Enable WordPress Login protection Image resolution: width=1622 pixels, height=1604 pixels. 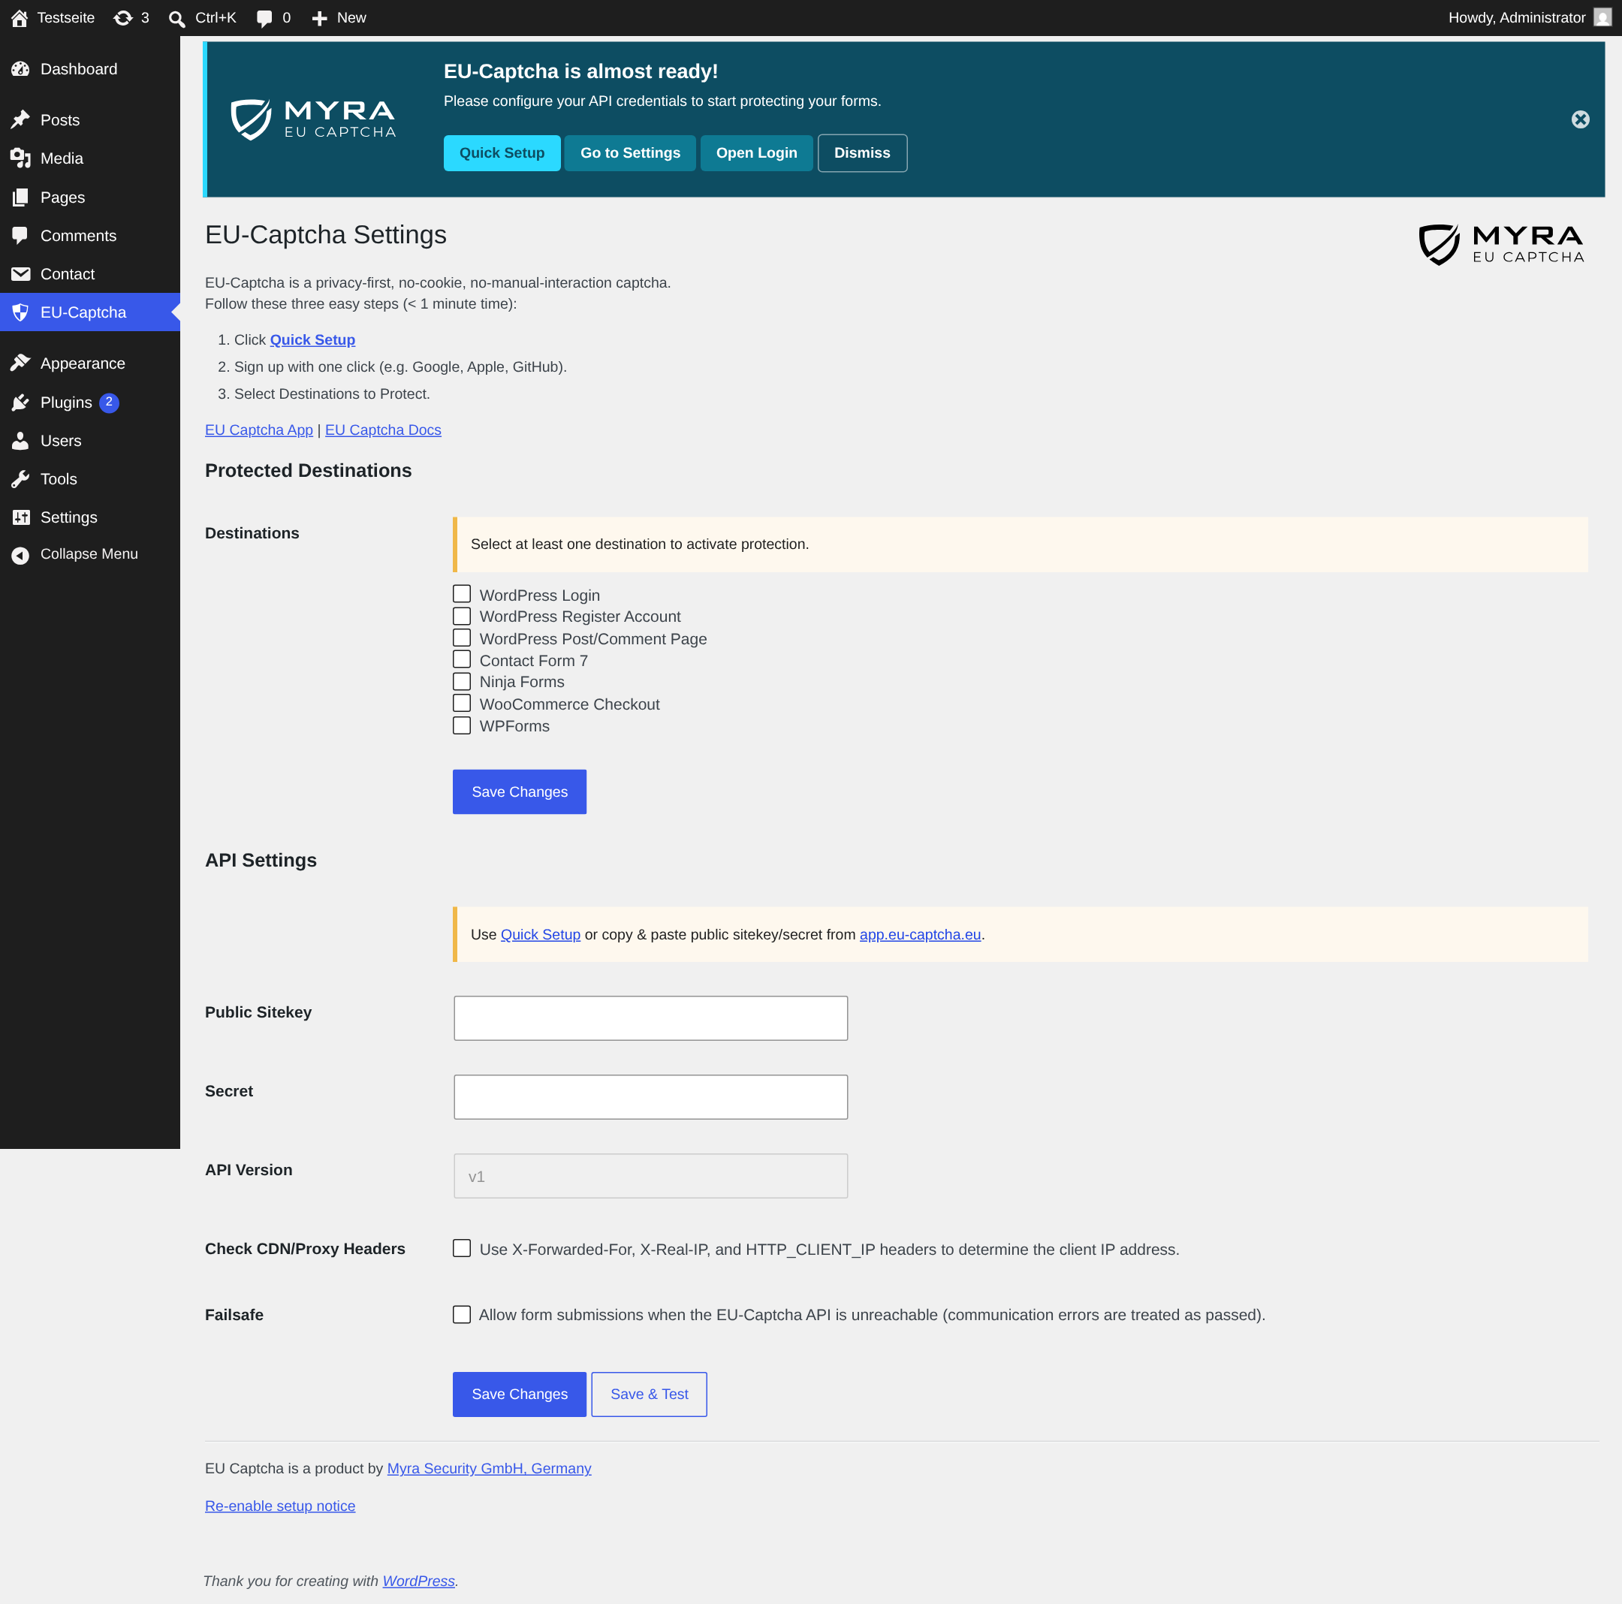462,594
